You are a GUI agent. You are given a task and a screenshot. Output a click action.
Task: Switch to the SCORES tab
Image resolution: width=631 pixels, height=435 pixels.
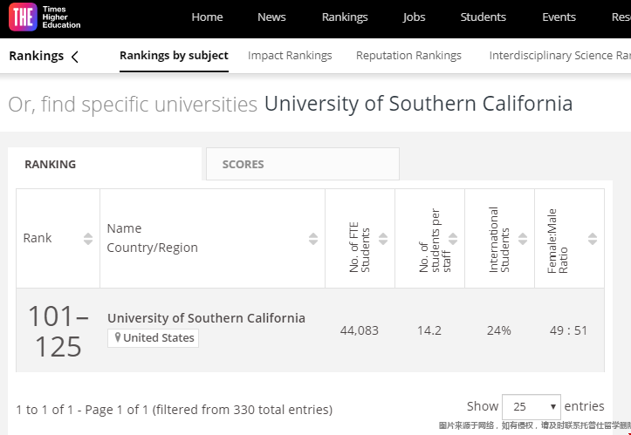303,164
